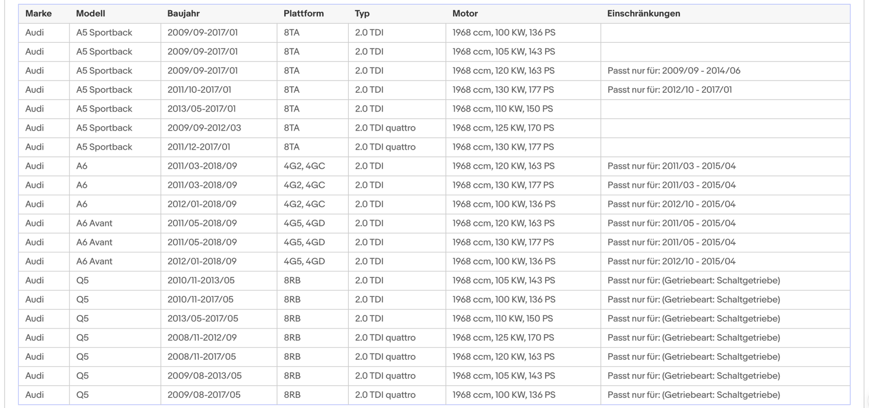Click Q5 Baujahr cell 2008/11-2012/09

click(202, 338)
